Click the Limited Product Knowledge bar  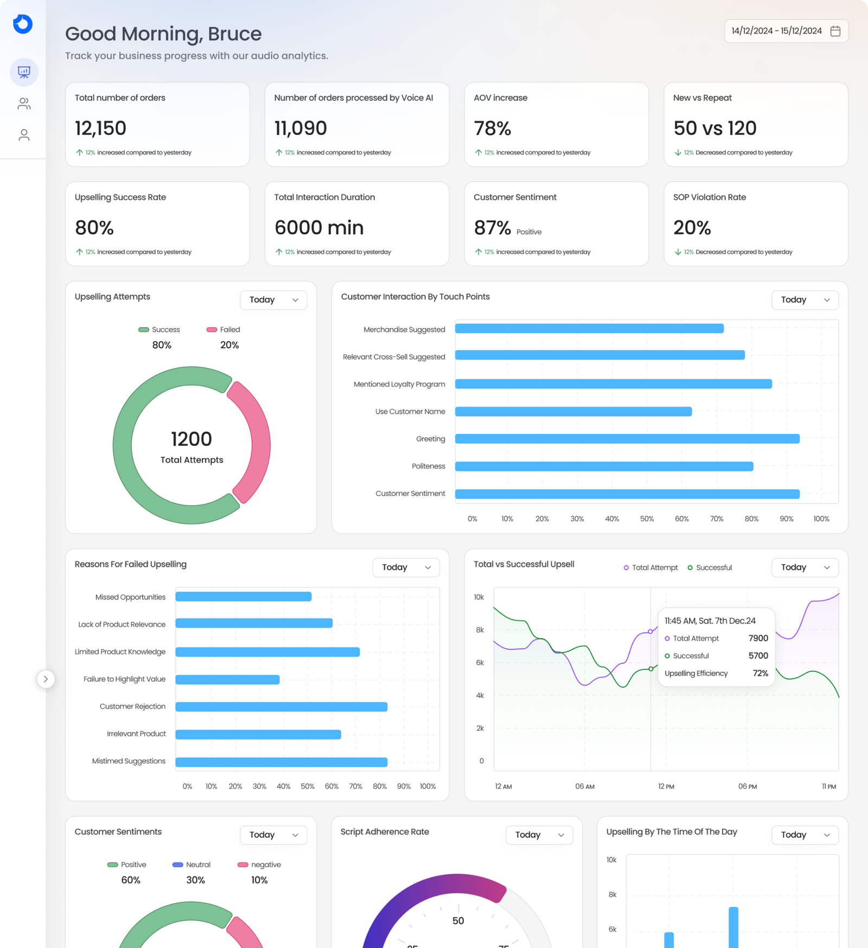[x=268, y=652]
